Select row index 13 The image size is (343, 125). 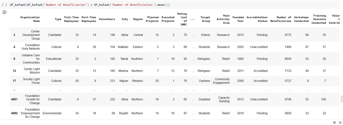tap(14, 71)
